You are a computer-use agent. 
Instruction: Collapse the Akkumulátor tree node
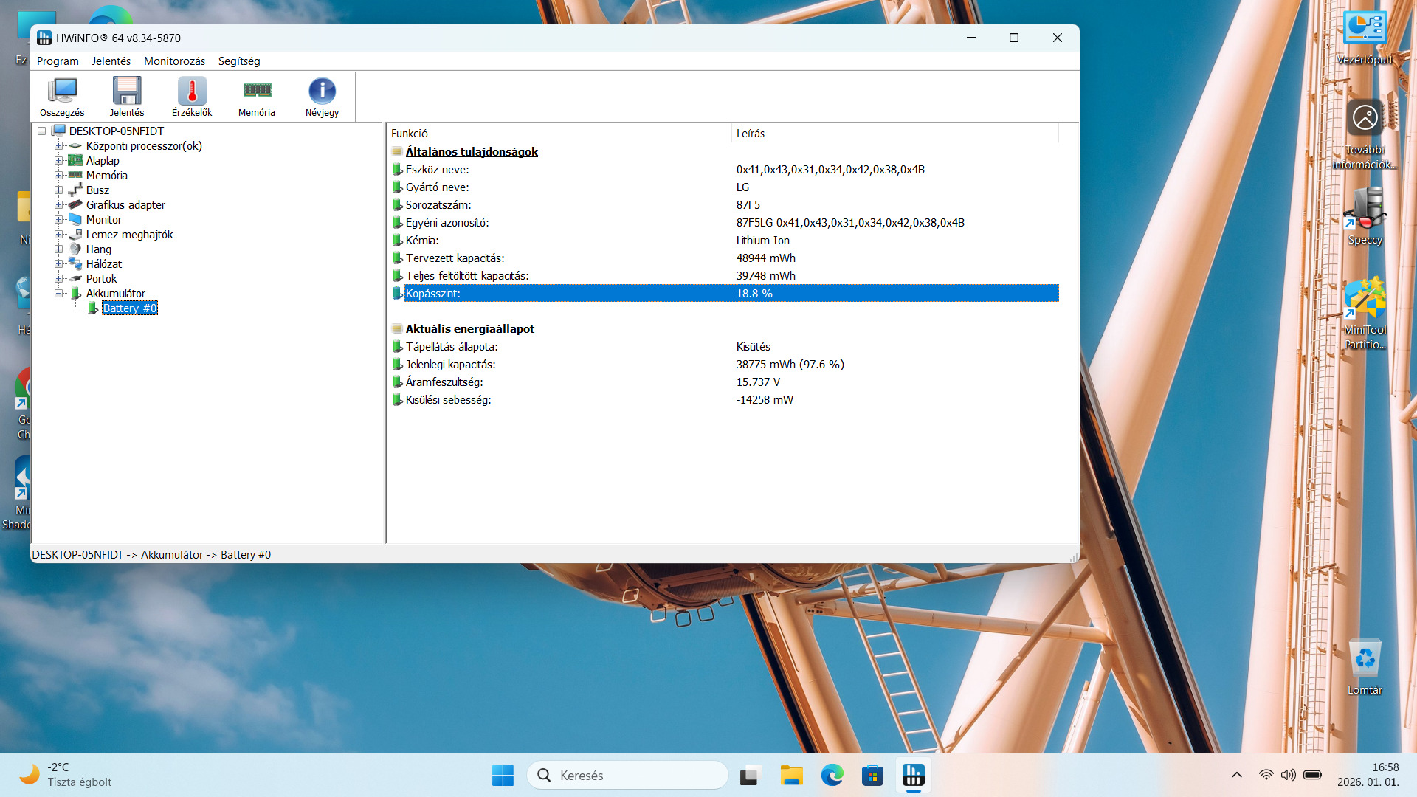(x=58, y=294)
